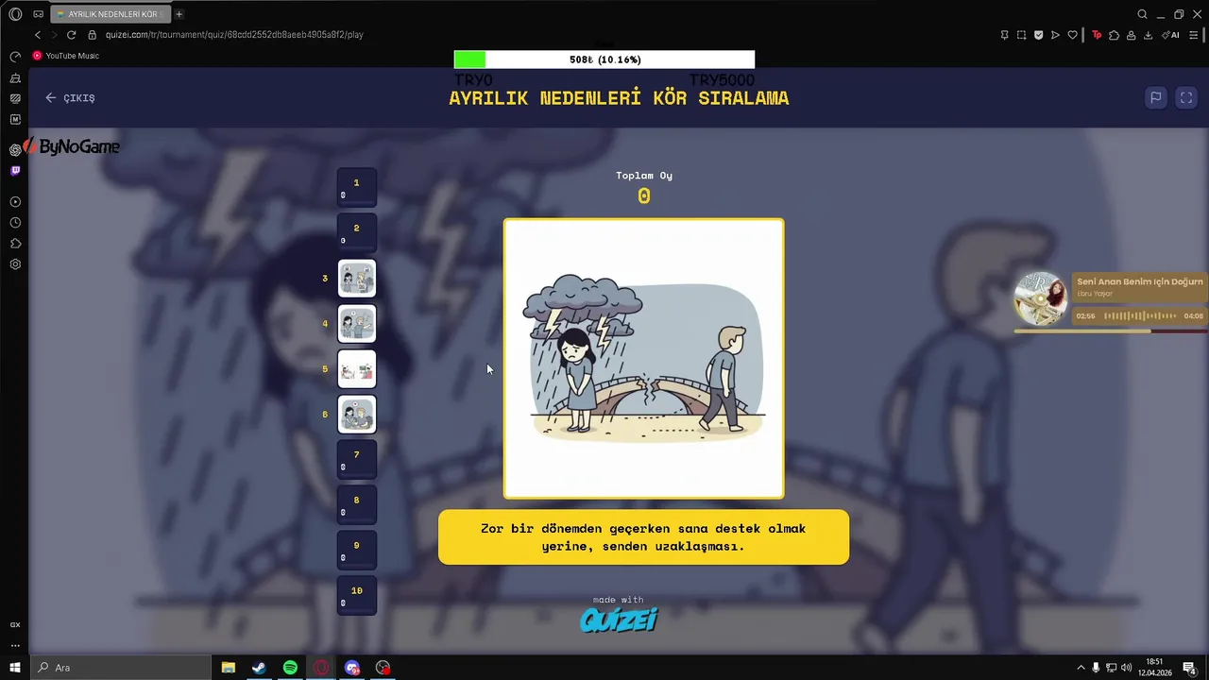Viewport: 1209px width, 680px height.
Task: Open Extensions cube icon in sidebar
Action: click(x=15, y=244)
